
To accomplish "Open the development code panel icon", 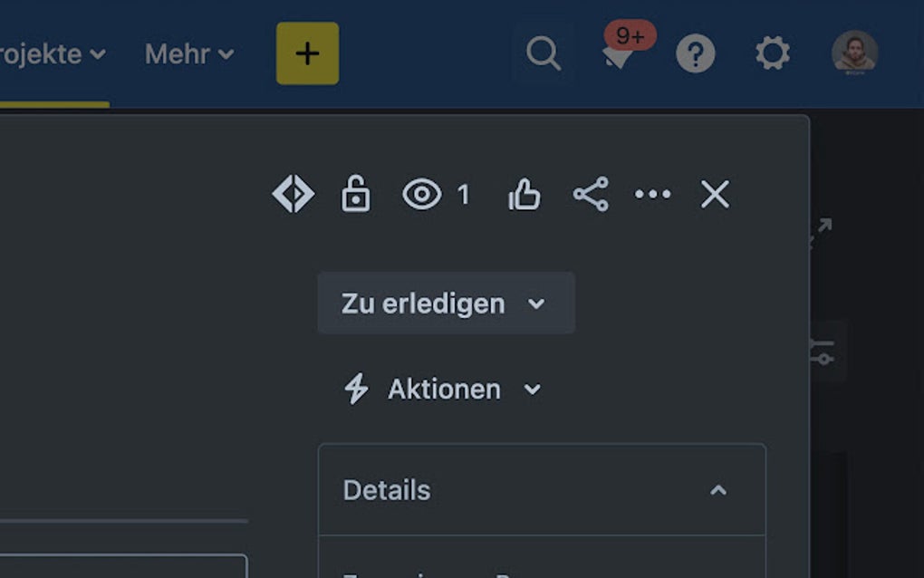I will pyautogui.click(x=294, y=193).
